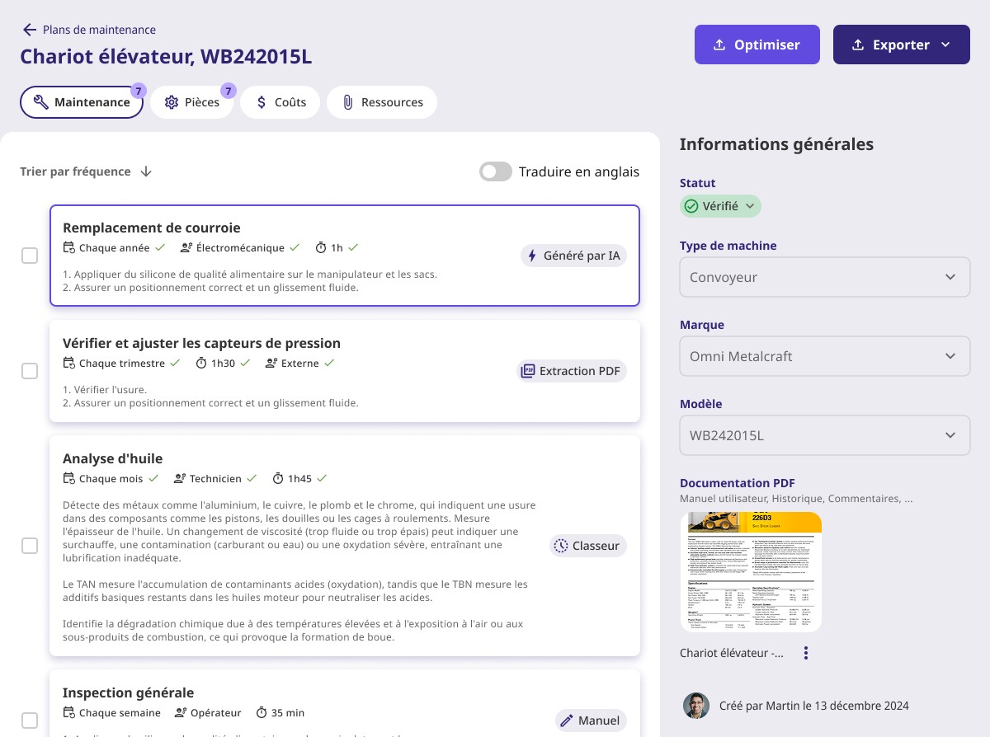Viewport: 990px width, 737px height.
Task: Click the PDF documentation thumbnail
Action: click(x=751, y=571)
